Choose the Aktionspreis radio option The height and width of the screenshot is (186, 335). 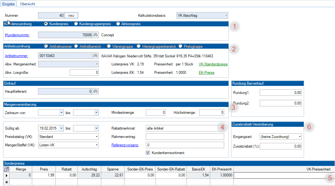(x=118, y=24)
